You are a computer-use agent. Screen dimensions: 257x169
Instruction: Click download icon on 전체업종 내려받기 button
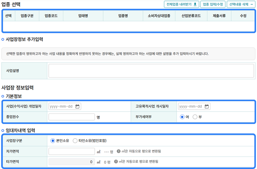[195, 4]
